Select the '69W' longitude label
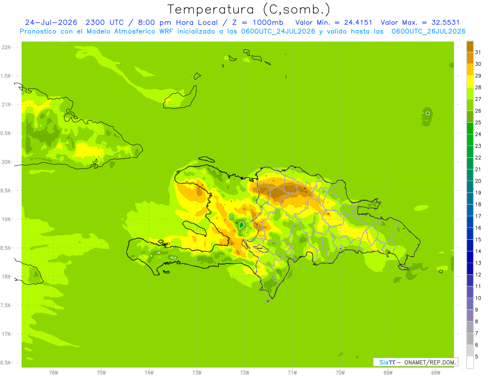The height and width of the screenshot is (378, 489). [388, 373]
